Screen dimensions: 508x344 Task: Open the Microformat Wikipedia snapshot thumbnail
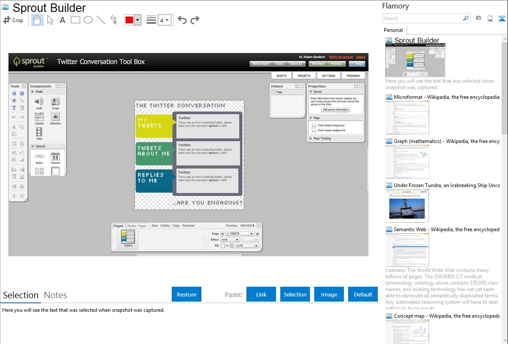pyautogui.click(x=407, y=117)
